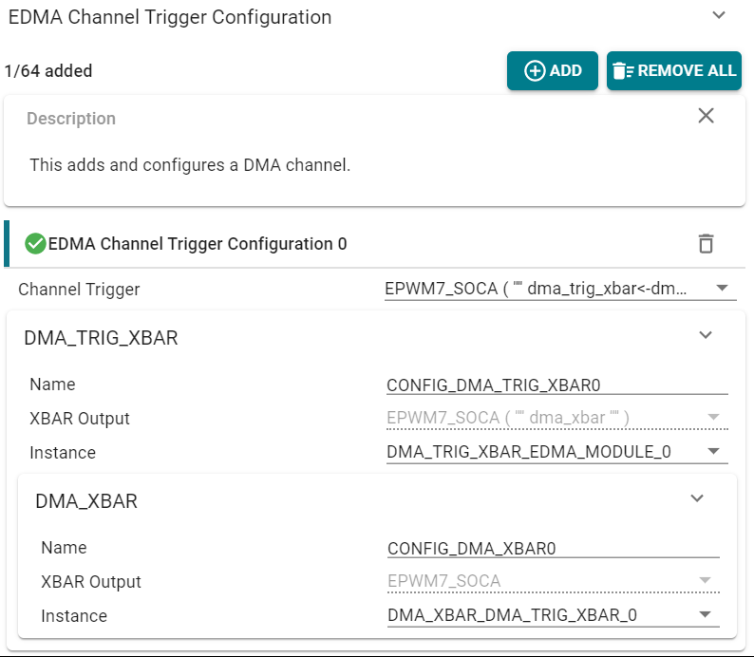Click the DMA_XBAR XBAR Output dropdown
Viewport: 754px width, 657px height.
pos(553,581)
